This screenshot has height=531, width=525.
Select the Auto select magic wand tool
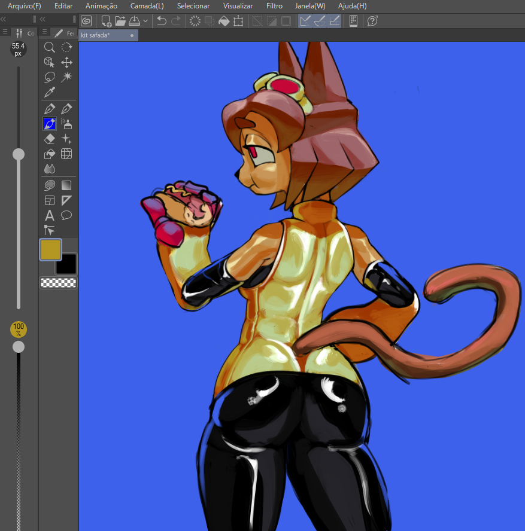[66, 77]
